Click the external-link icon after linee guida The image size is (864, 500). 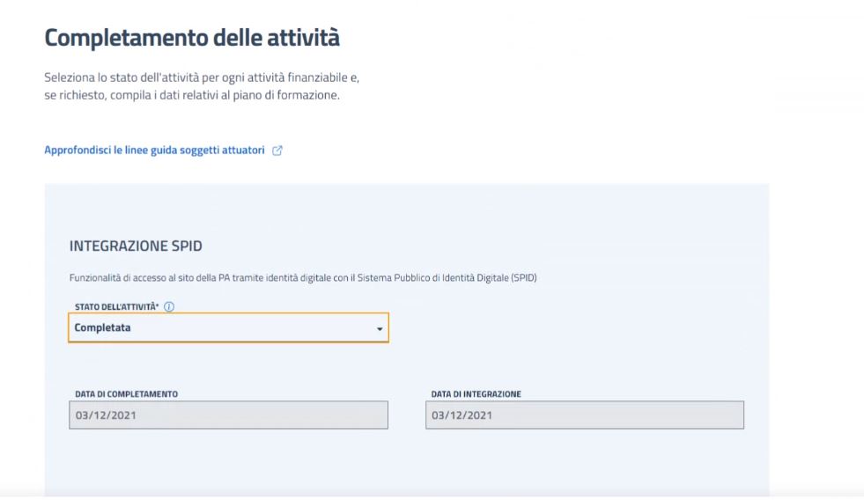pyautogui.click(x=277, y=151)
